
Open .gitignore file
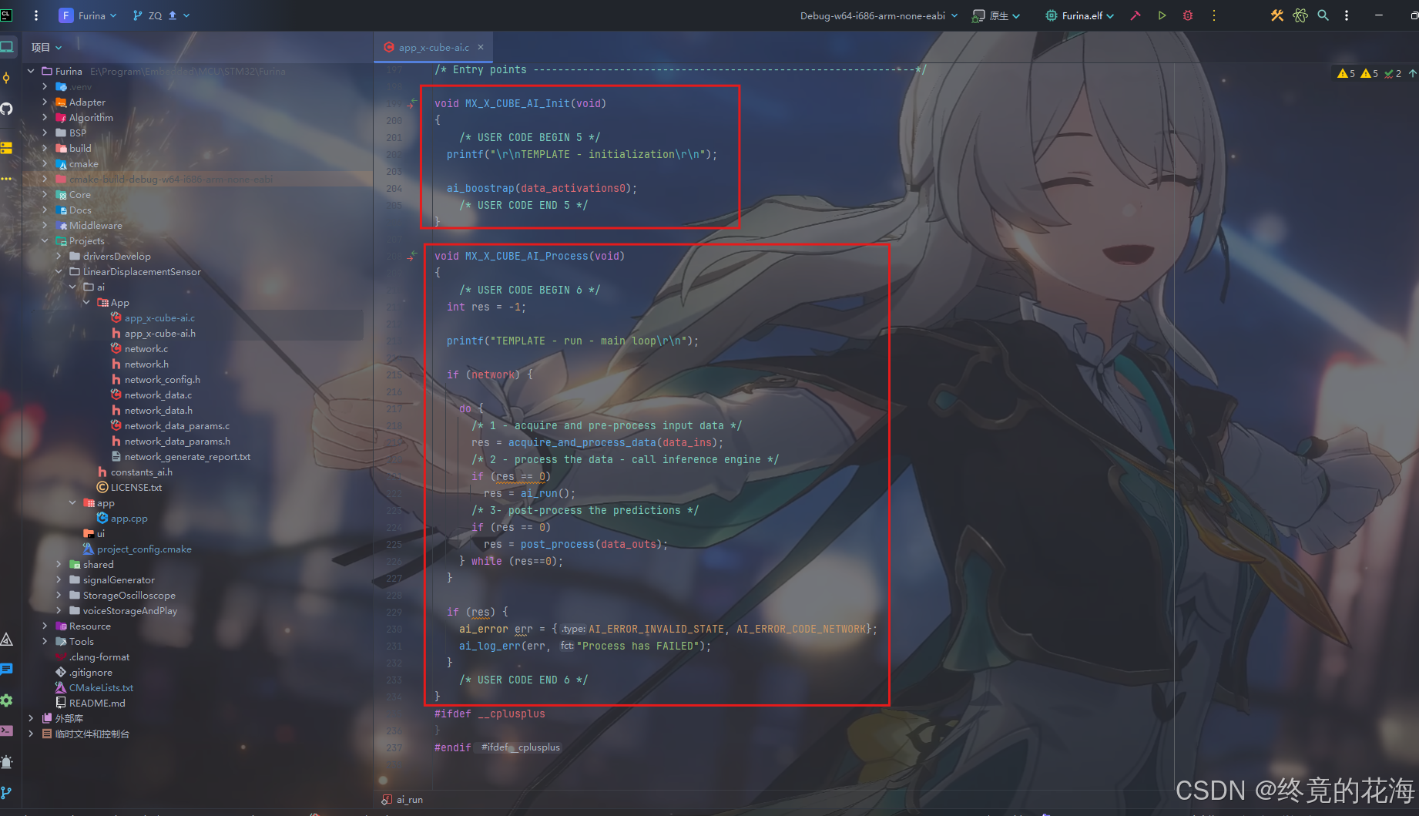91,673
